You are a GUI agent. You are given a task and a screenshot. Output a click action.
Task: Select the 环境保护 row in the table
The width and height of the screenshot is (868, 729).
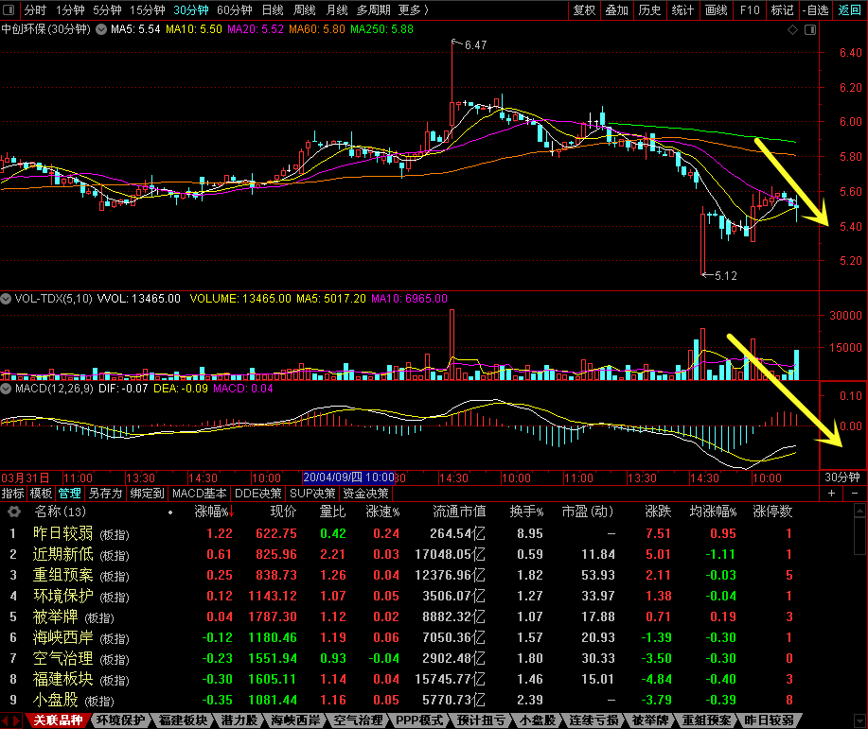tap(399, 597)
